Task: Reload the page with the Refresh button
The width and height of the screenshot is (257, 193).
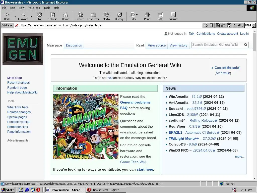Action: coord(52,16)
